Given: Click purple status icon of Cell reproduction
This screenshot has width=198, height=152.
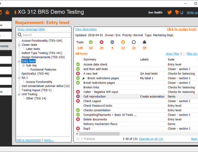Looking at the screenshot, I should [x=78, y=96].
